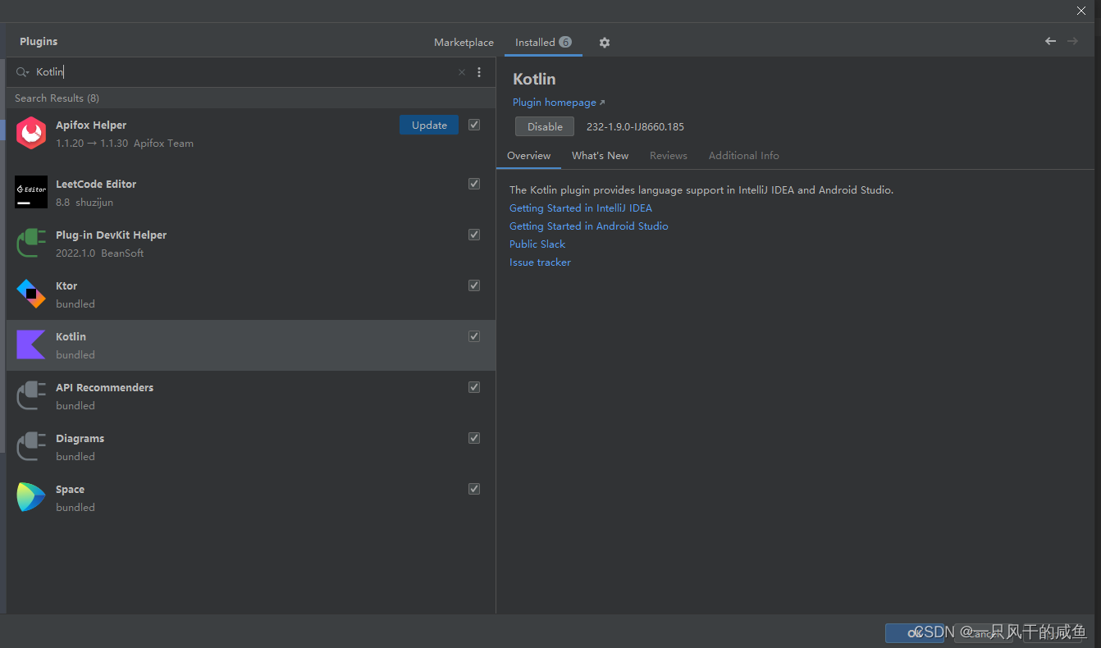Open Getting Started in Android Studio link

point(589,226)
